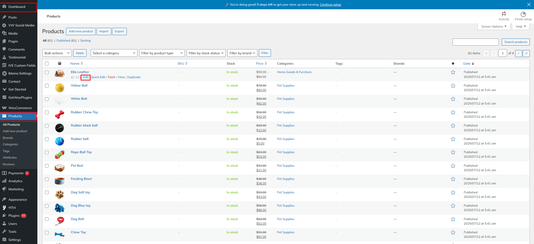534x244 pixels.
Task: Check the select-all products checkbox
Action: pyautogui.click(x=47, y=64)
